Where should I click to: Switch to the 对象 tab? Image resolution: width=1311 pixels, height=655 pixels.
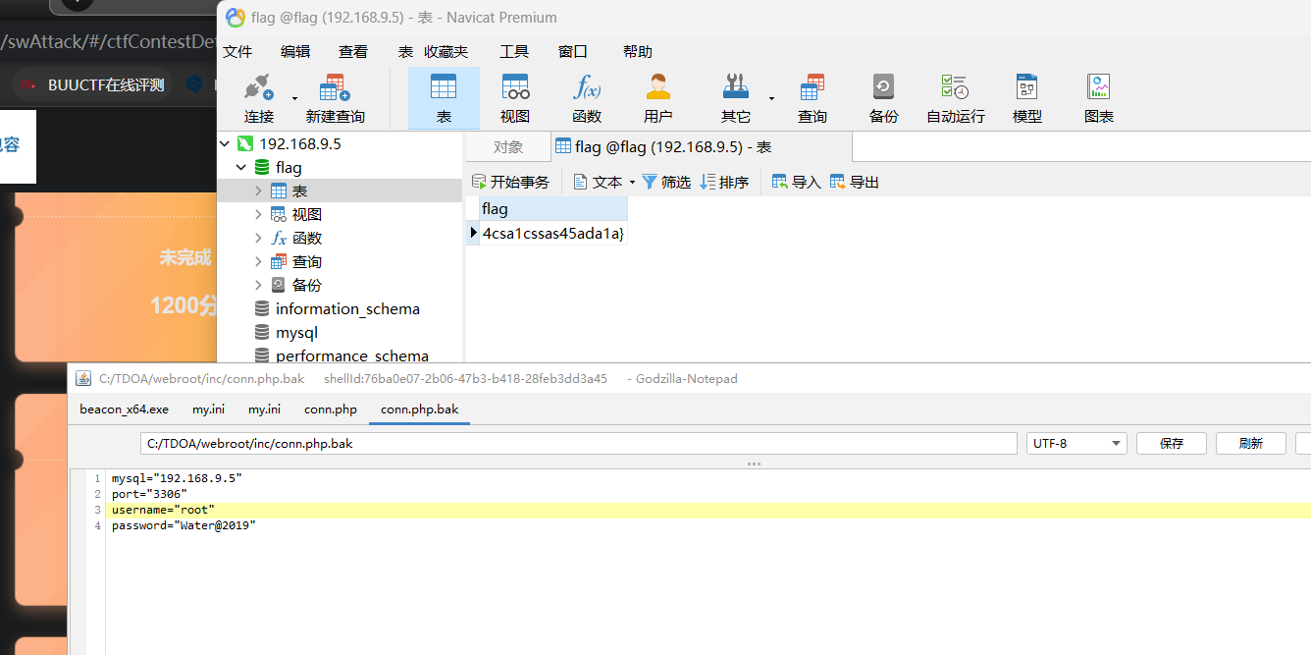[x=507, y=147]
